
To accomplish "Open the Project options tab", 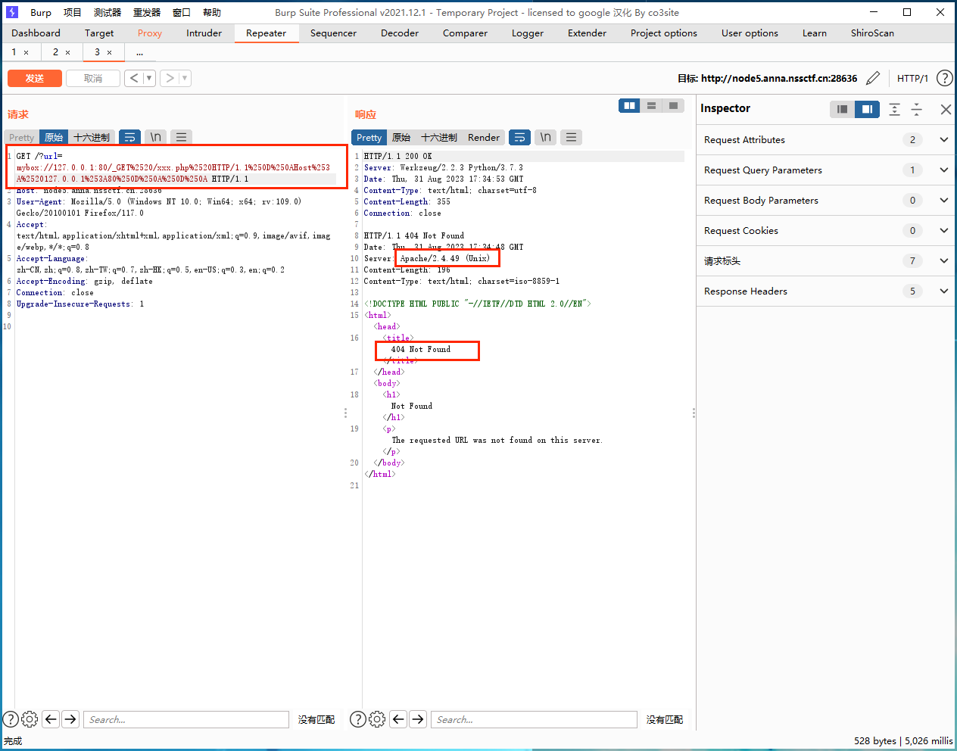I will [x=664, y=33].
